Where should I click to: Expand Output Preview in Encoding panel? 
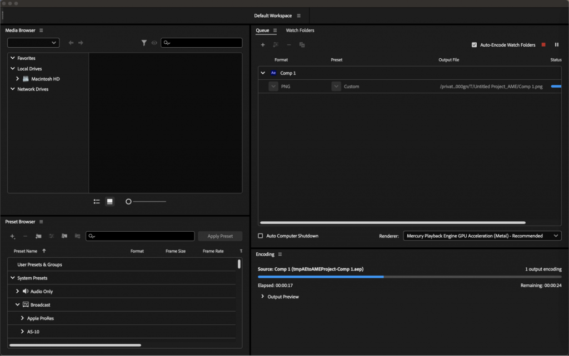(262, 296)
